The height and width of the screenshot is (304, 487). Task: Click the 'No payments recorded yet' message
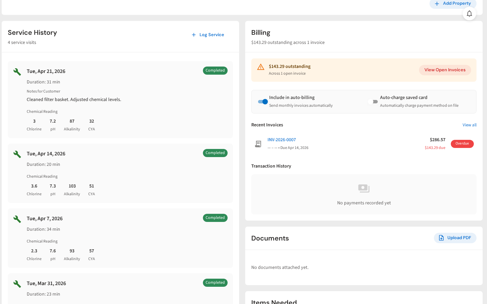pos(364,203)
